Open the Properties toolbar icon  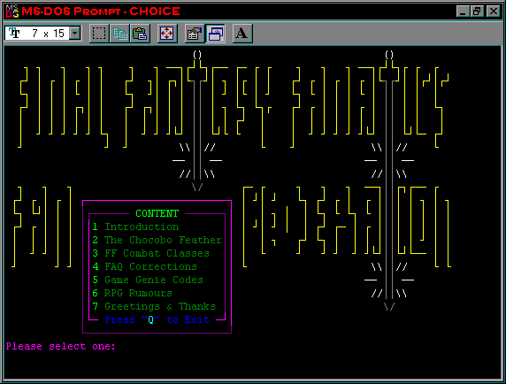(195, 34)
